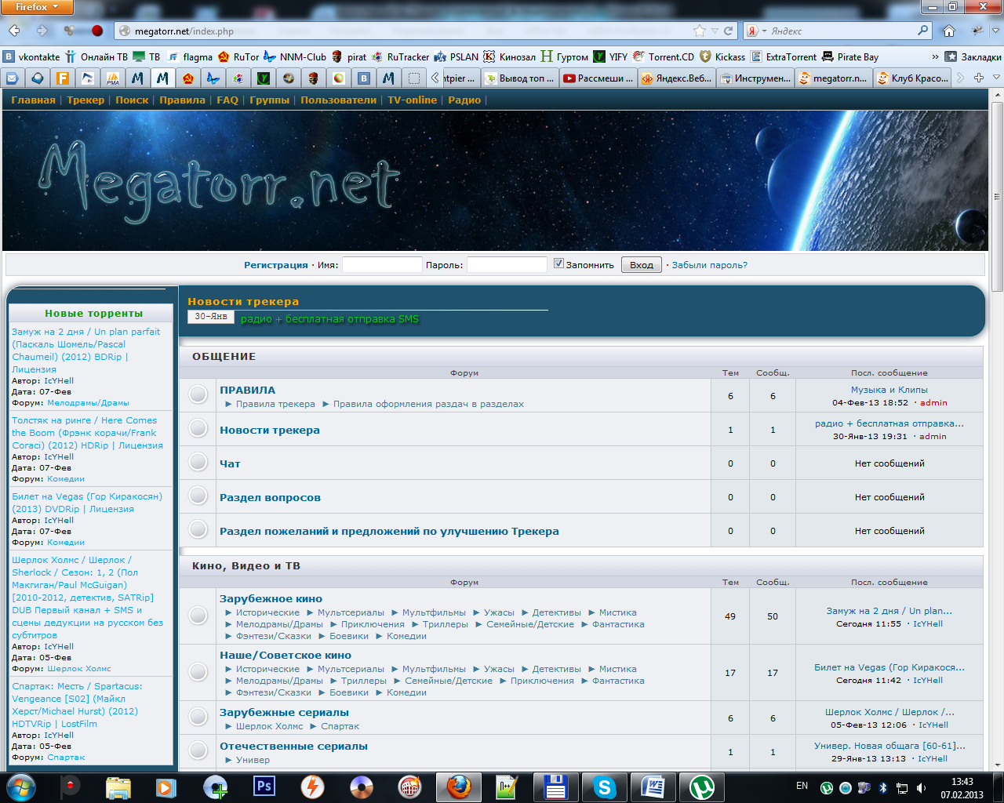Viewport: 1004px width, 803px height.
Task: Toggle the Запомнить checkbox
Action: pos(558,263)
